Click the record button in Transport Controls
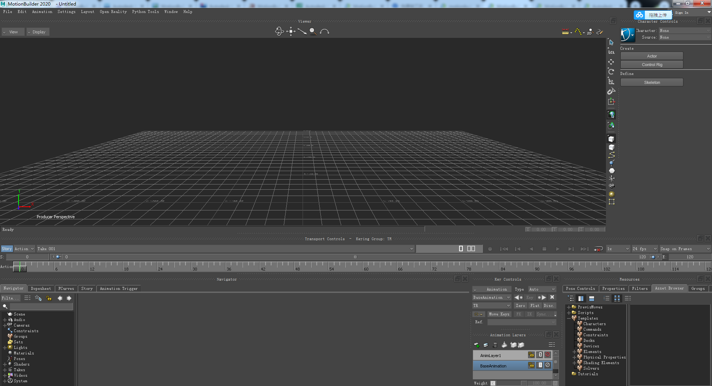Image resolution: width=712 pixels, height=386 pixels. [x=490, y=249]
